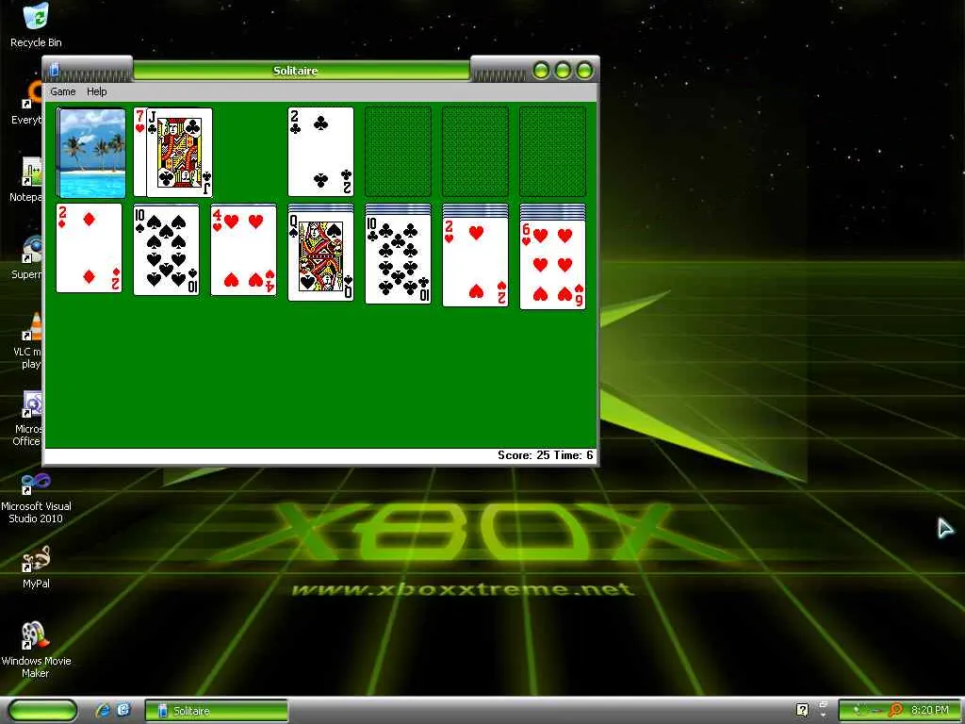Viewport: 965px width, 724px height.
Task: Select the 10 of spades card
Action: [166, 250]
